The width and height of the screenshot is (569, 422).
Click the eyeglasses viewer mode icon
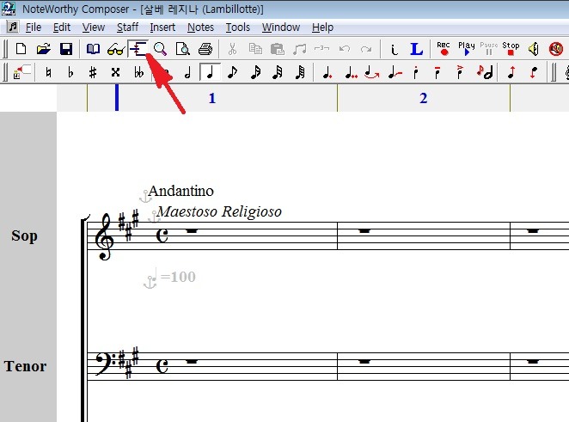[116, 49]
